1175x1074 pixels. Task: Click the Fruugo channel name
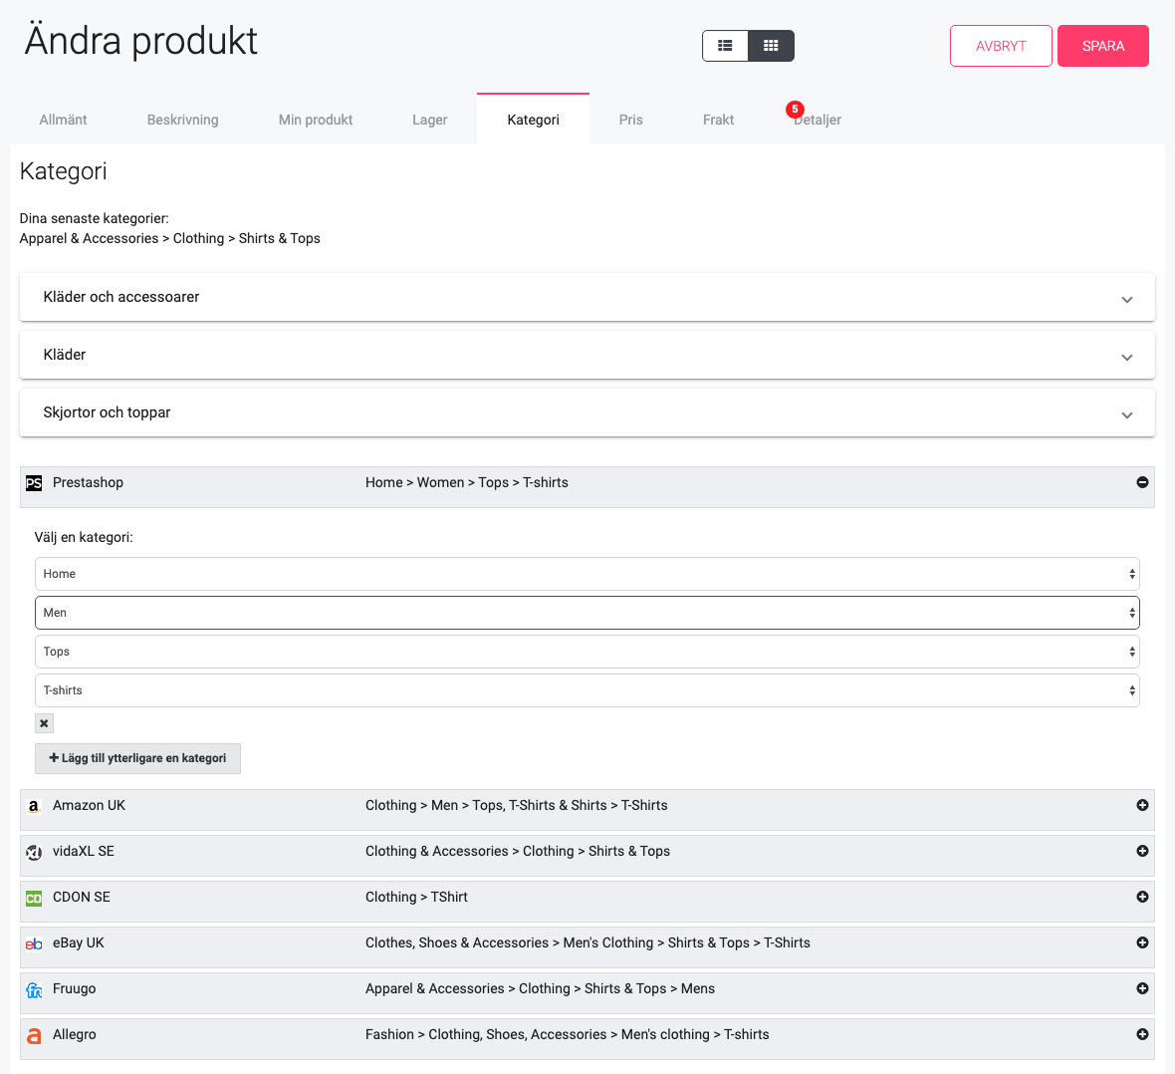pos(75,987)
